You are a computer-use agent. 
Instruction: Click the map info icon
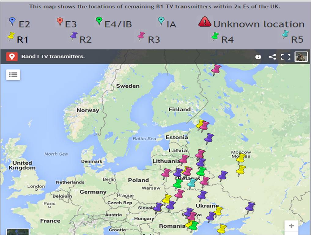click(x=258, y=57)
